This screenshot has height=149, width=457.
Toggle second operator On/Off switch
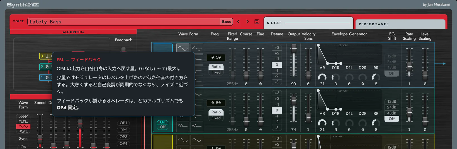click(163, 125)
